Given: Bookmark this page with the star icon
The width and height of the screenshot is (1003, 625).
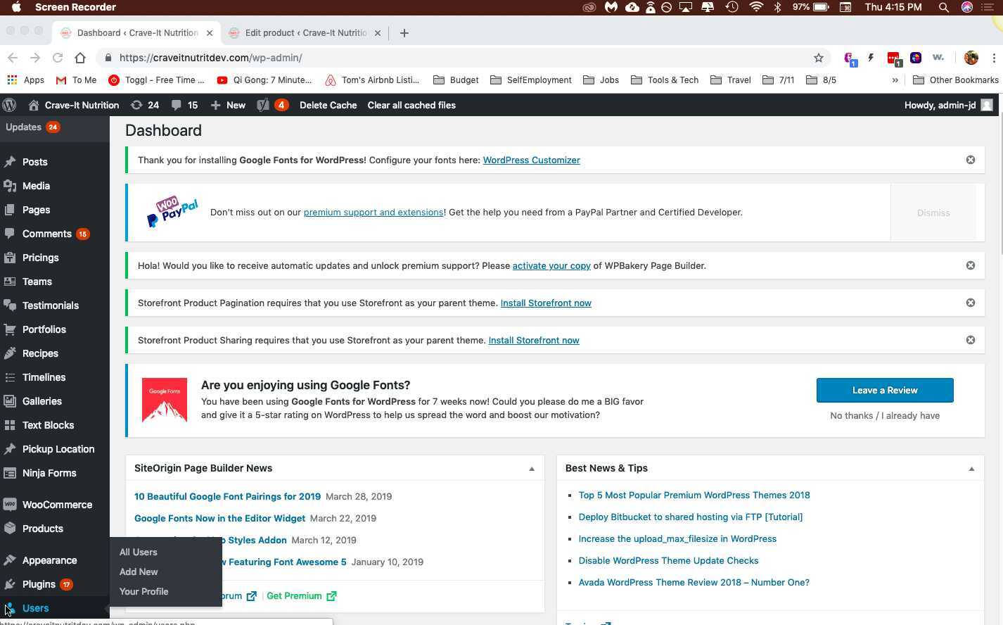Looking at the screenshot, I should click(818, 58).
